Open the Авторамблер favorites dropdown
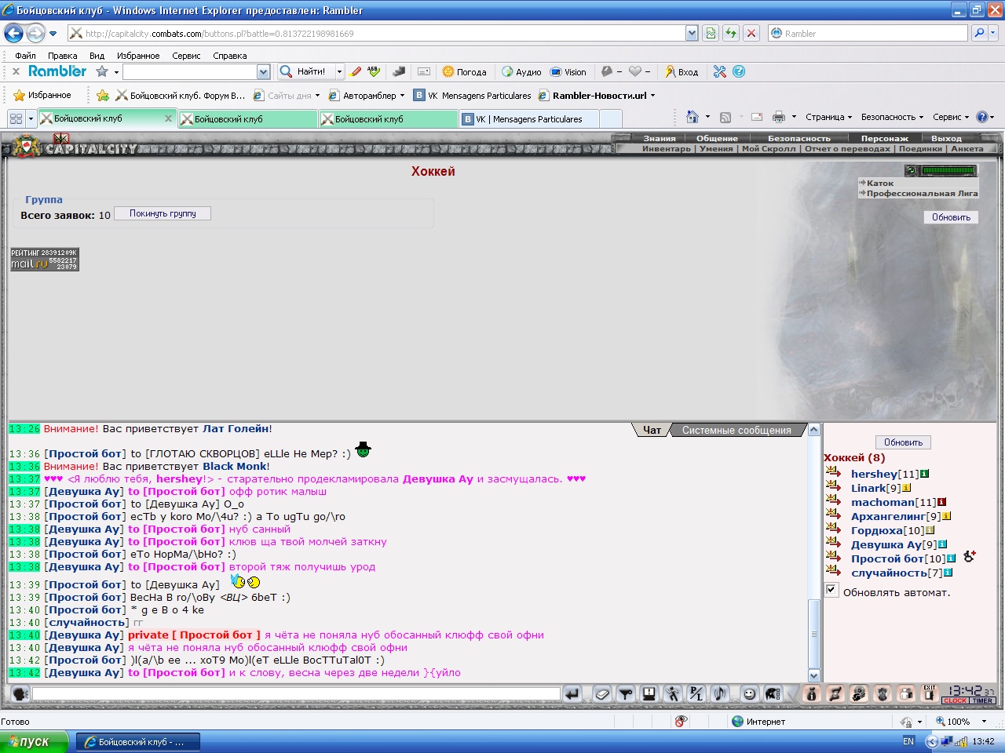Screen dimensions: 1005x753 [x=402, y=96]
